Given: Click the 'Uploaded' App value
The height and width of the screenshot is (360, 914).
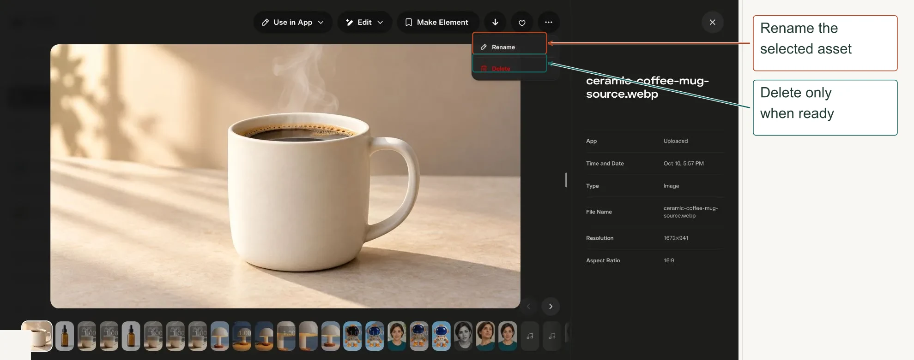Looking at the screenshot, I should tap(676, 141).
